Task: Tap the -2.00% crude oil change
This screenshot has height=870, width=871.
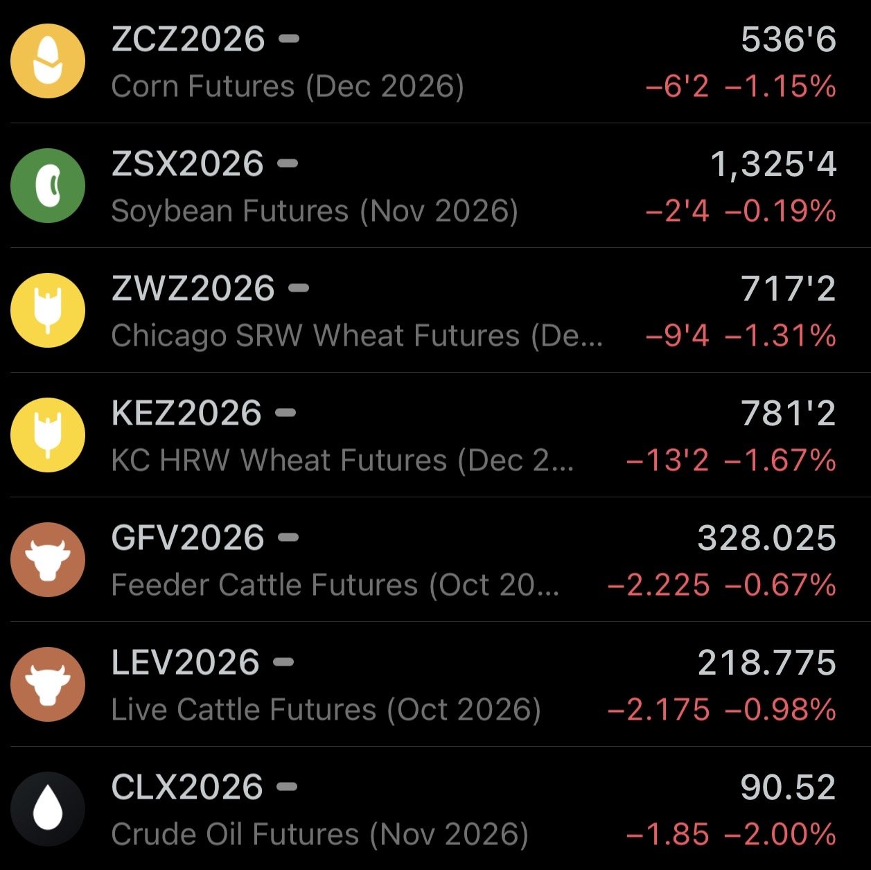Action: point(781,835)
